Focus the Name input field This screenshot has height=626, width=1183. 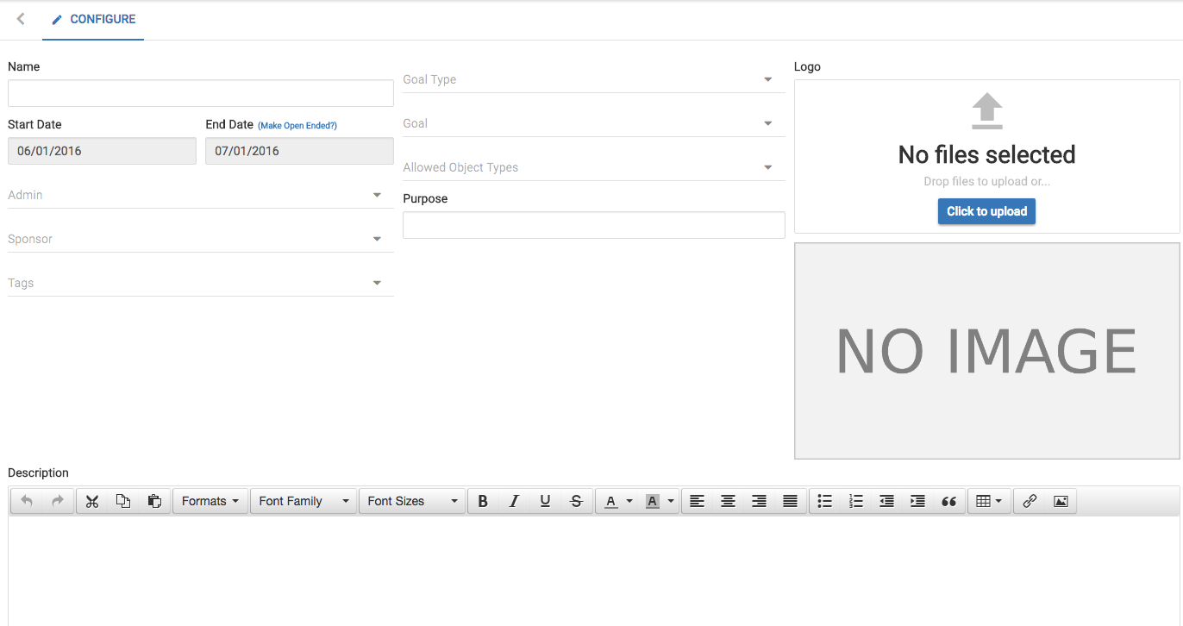[x=201, y=93]
